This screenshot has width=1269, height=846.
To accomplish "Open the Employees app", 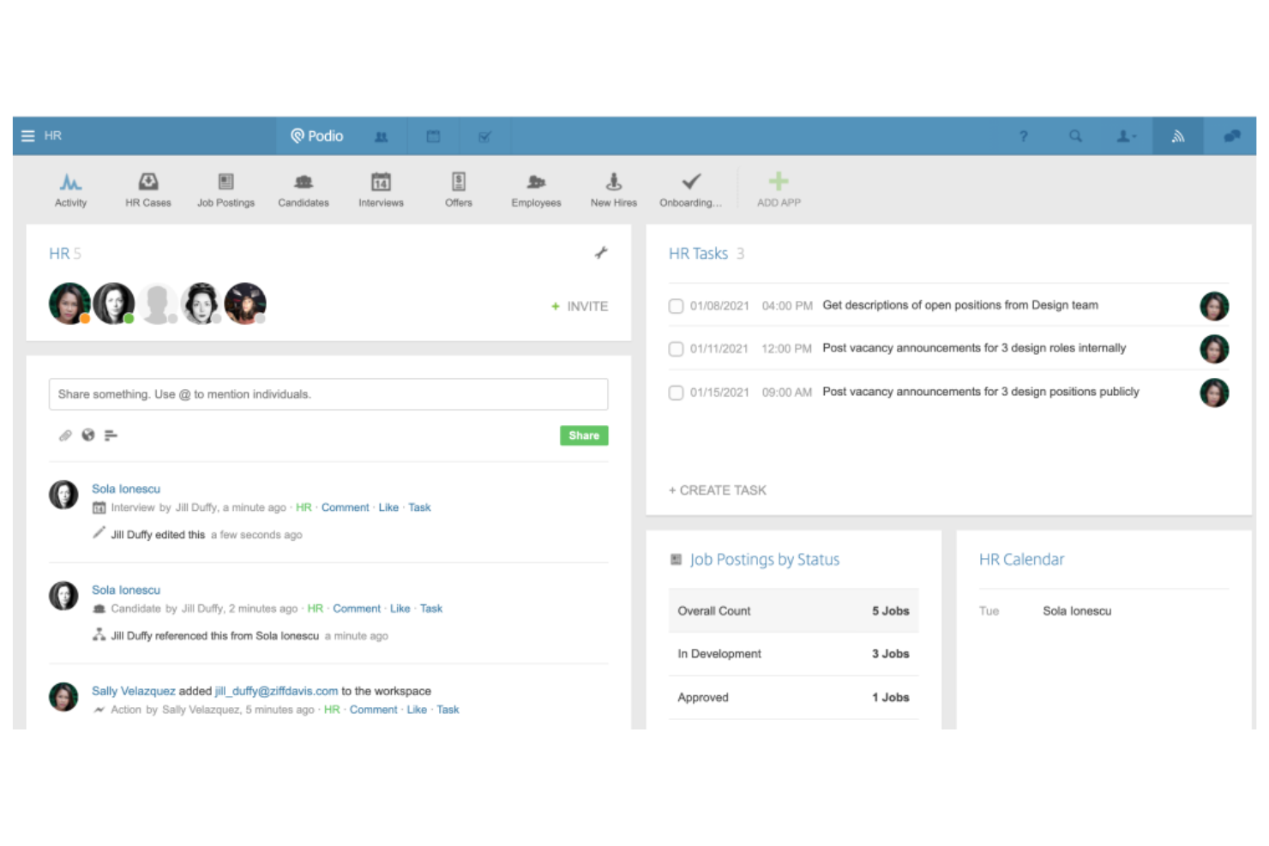I will (x=535, y=189).
